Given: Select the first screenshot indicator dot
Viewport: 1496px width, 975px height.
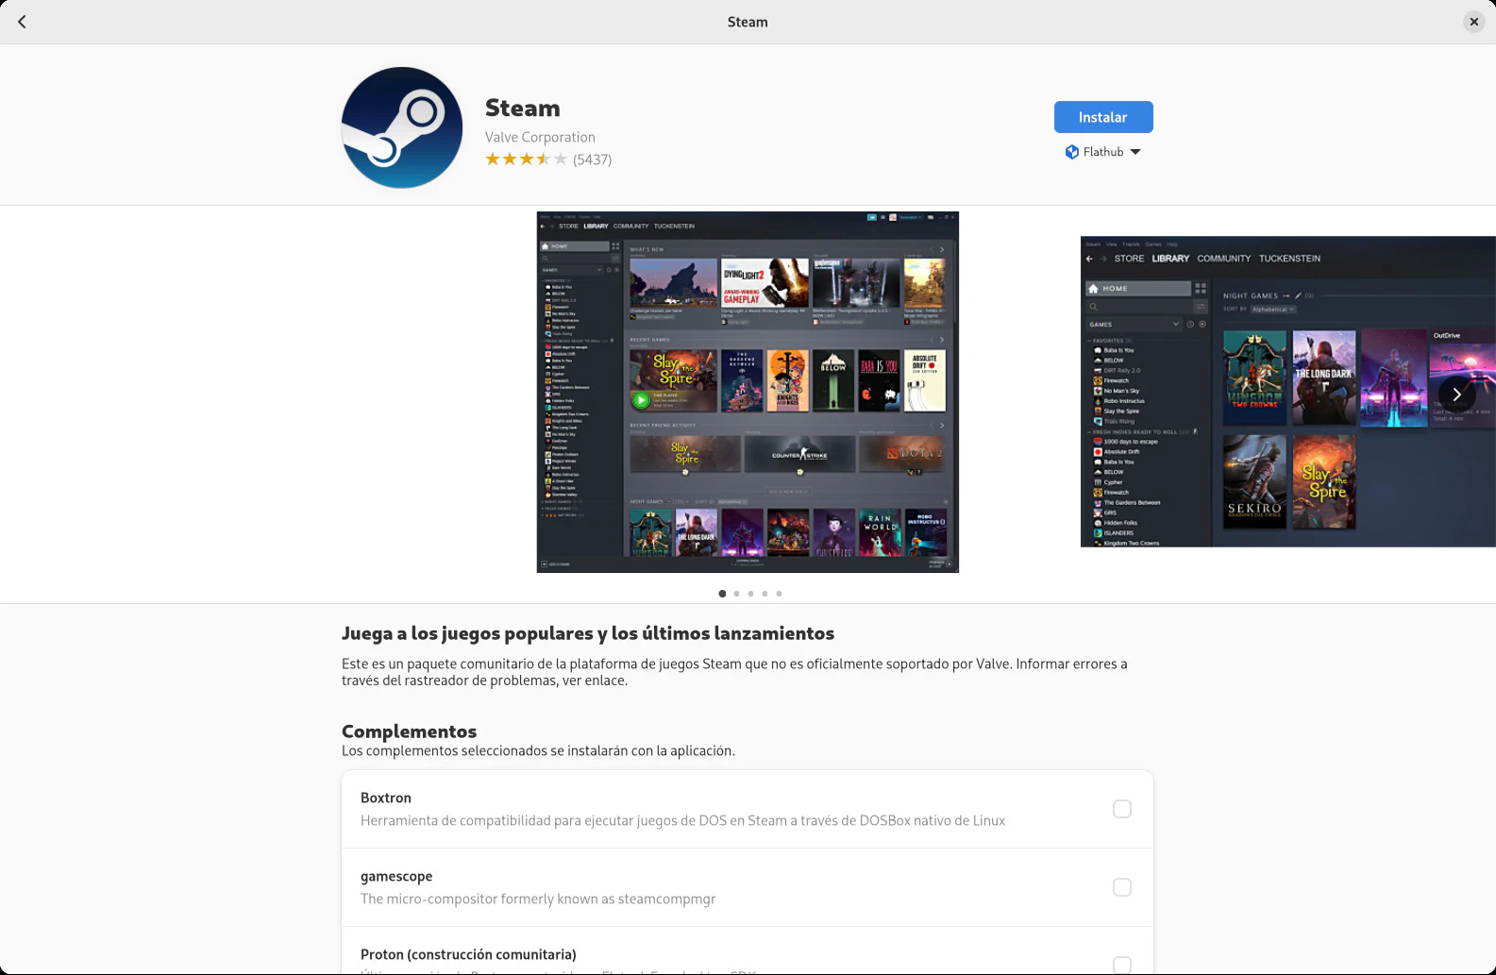Looking at the screenshot, I should 722,594.
